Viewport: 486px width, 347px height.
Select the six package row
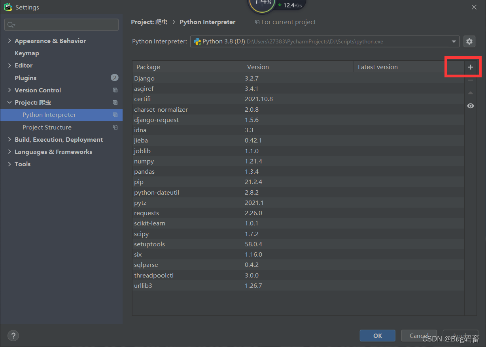(x=298, y=255)
